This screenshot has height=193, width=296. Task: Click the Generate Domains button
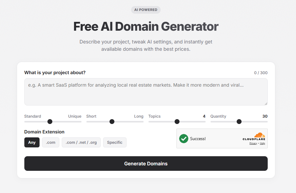coord(146,164)
